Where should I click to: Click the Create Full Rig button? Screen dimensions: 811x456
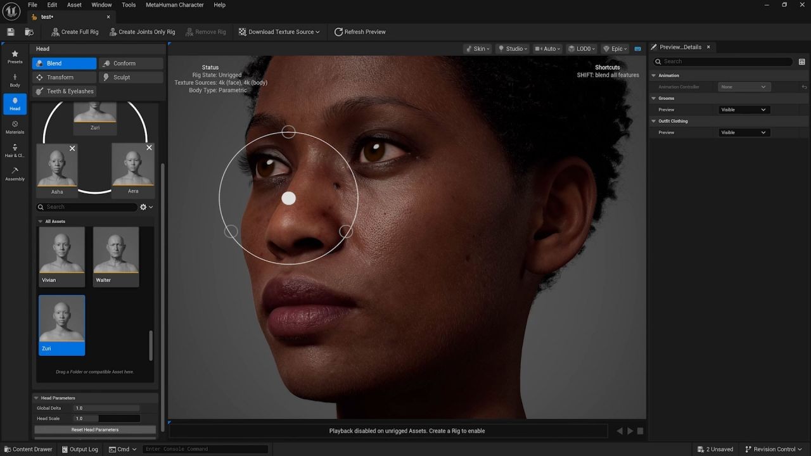(75, 32)
